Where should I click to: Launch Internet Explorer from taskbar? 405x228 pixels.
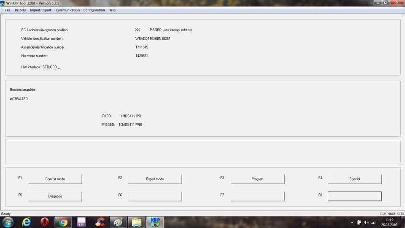click(x=27, y=222)
